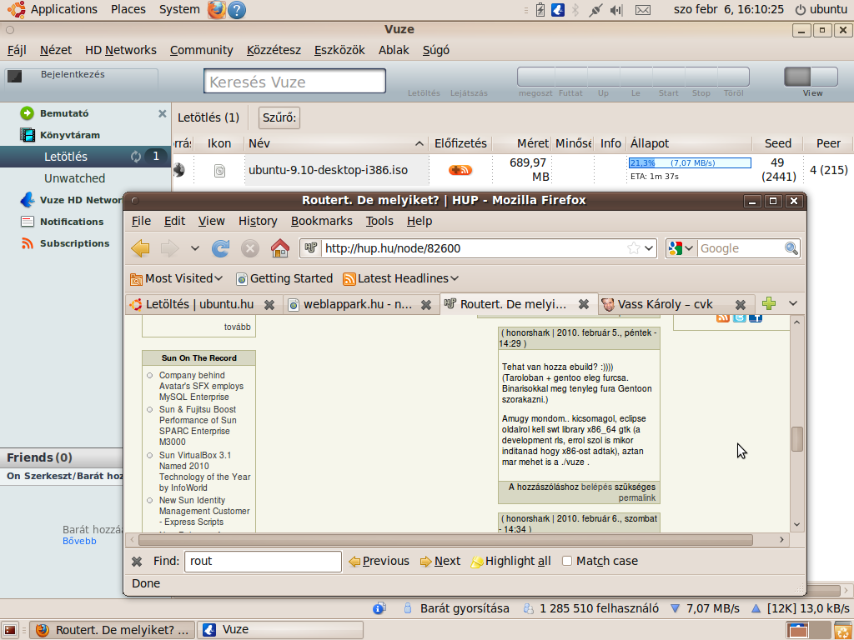Open back/forward history dropdown arrow
Screen dimensions: 854x640
194,248
